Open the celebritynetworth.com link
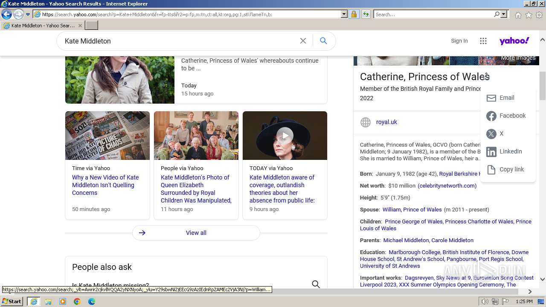 [447, 185]
